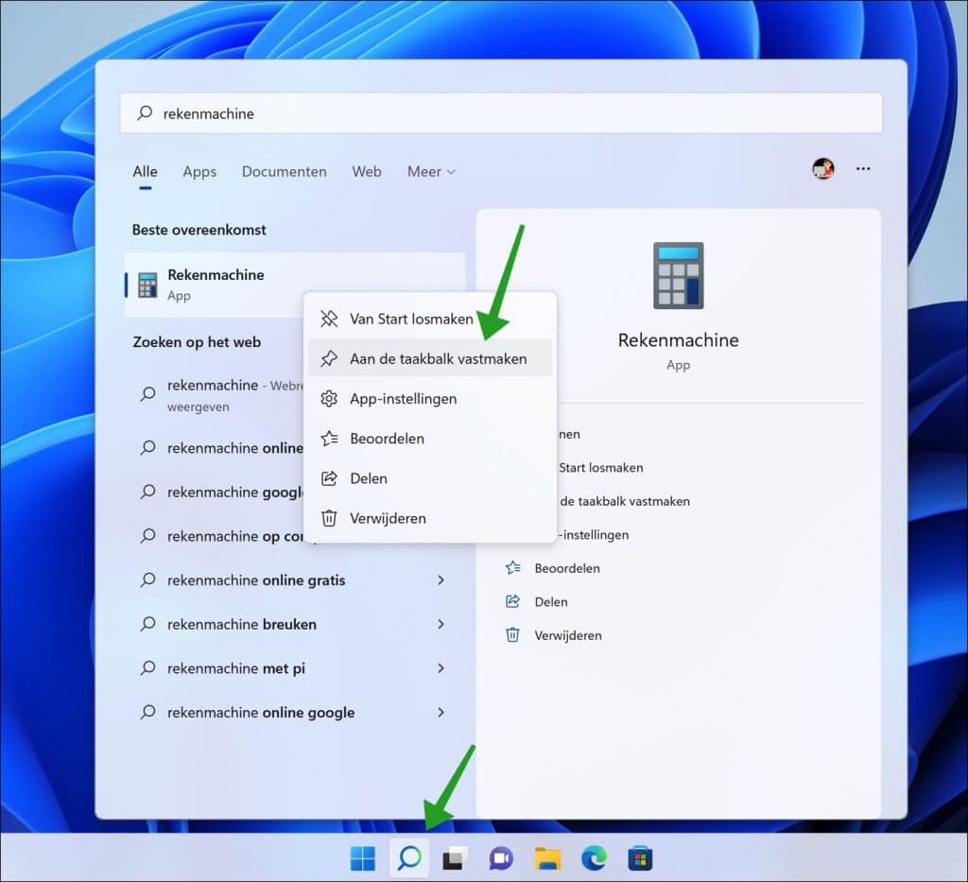Click Beoordelen in the right details panel
968x882 pixels.
pyautogui.click(x=566, y=568)
